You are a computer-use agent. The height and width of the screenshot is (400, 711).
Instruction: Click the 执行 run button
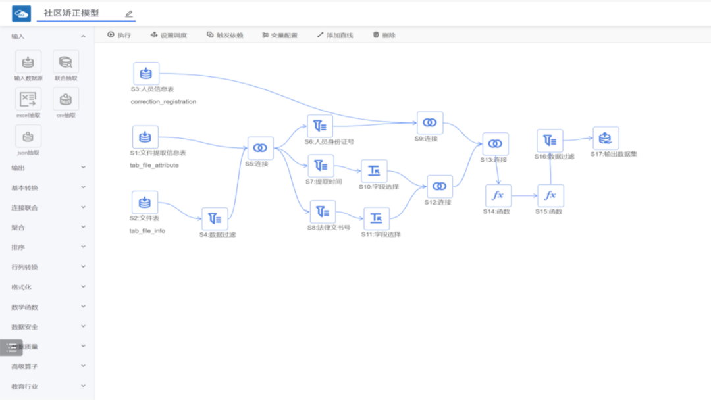pyautogui.click(x=119, y=35)
